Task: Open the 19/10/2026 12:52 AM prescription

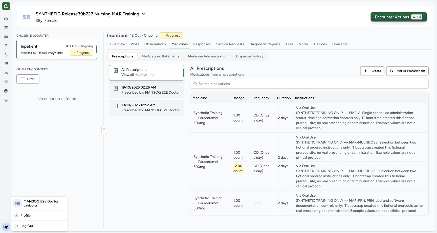Action: pos(146,108)
